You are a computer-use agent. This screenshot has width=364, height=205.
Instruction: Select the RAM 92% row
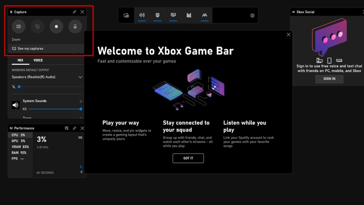coord(20,153)
